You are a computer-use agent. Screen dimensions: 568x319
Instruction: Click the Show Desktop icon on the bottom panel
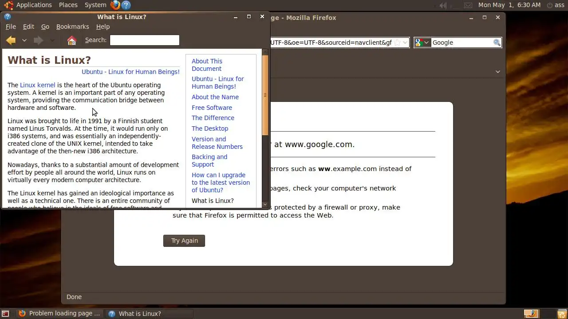pyautogui.click(x=5, y=314)
